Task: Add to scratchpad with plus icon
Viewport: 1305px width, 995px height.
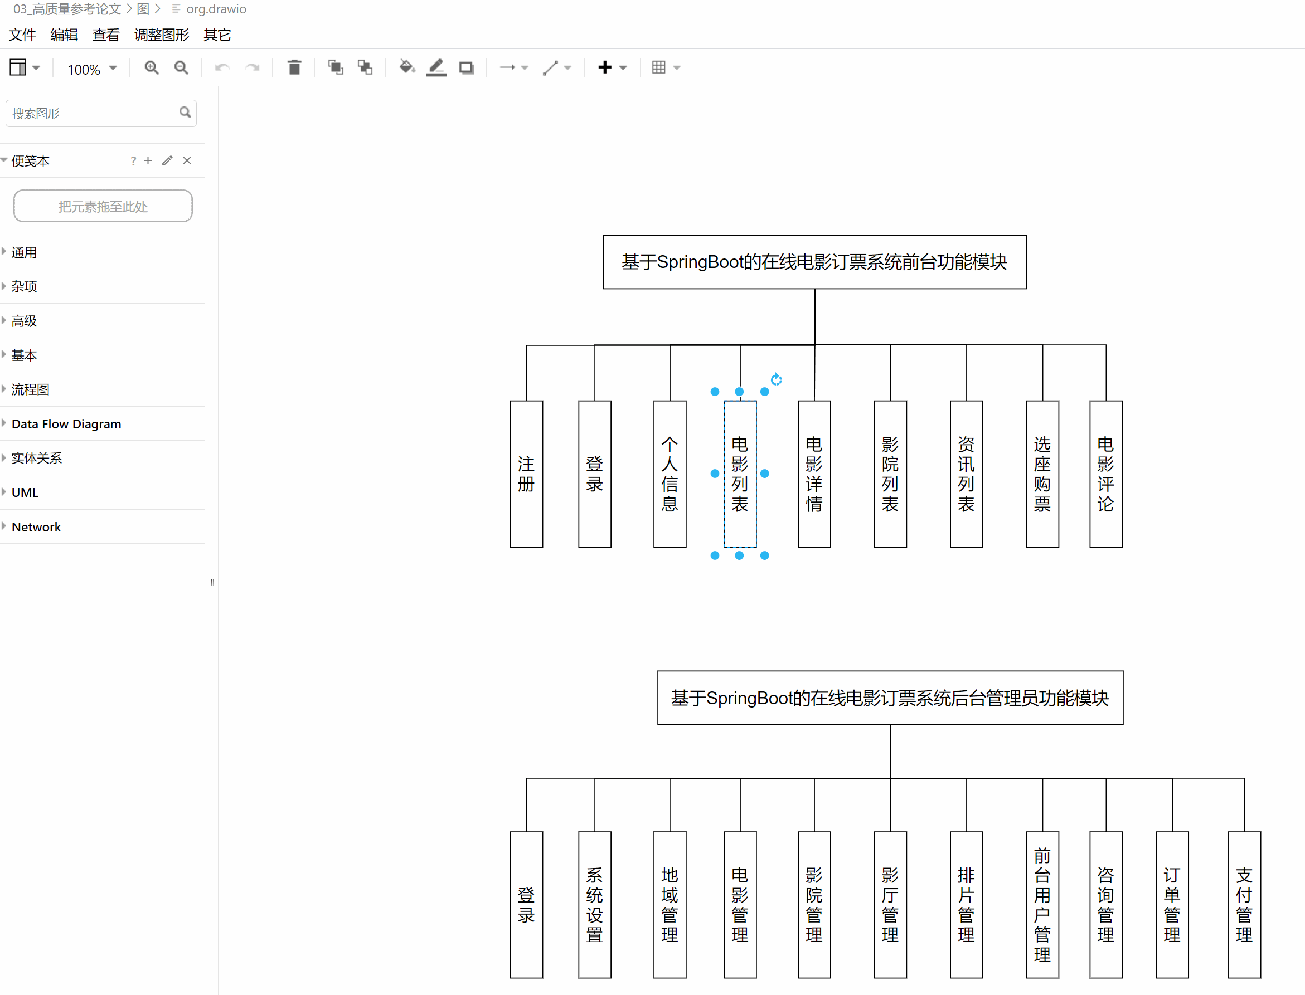Action: pyautogui.click(x=148, y=160)
